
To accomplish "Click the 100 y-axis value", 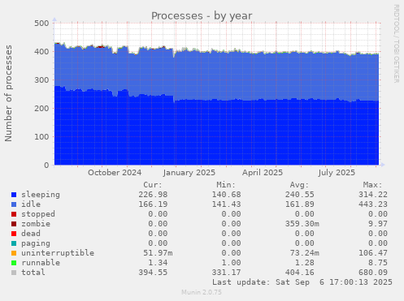I will click(x=41, y=137).
